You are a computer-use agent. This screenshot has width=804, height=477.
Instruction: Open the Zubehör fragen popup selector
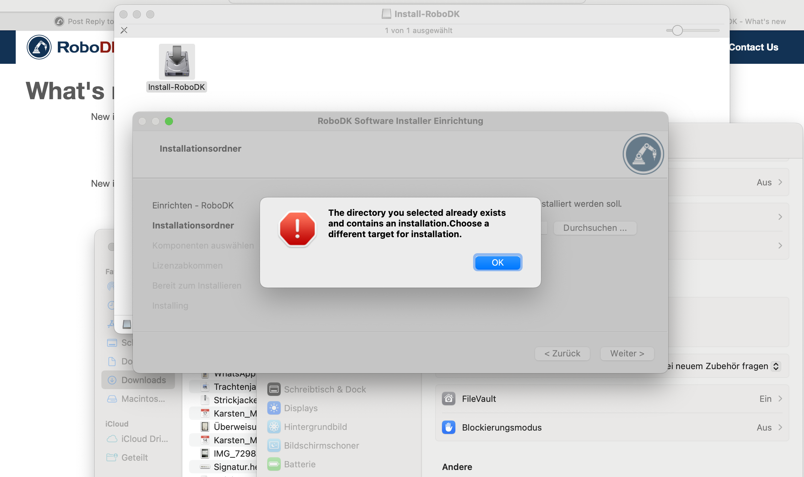776,366
